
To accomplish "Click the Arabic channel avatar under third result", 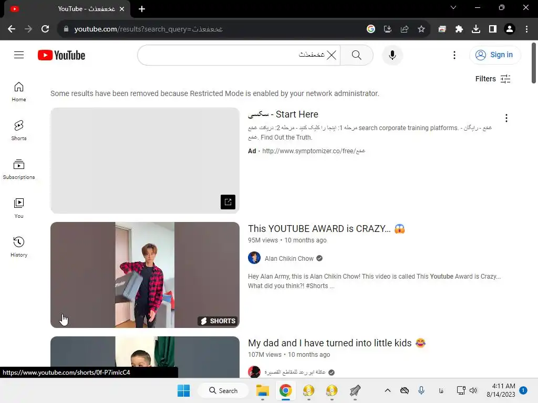I will click(254, 372).
